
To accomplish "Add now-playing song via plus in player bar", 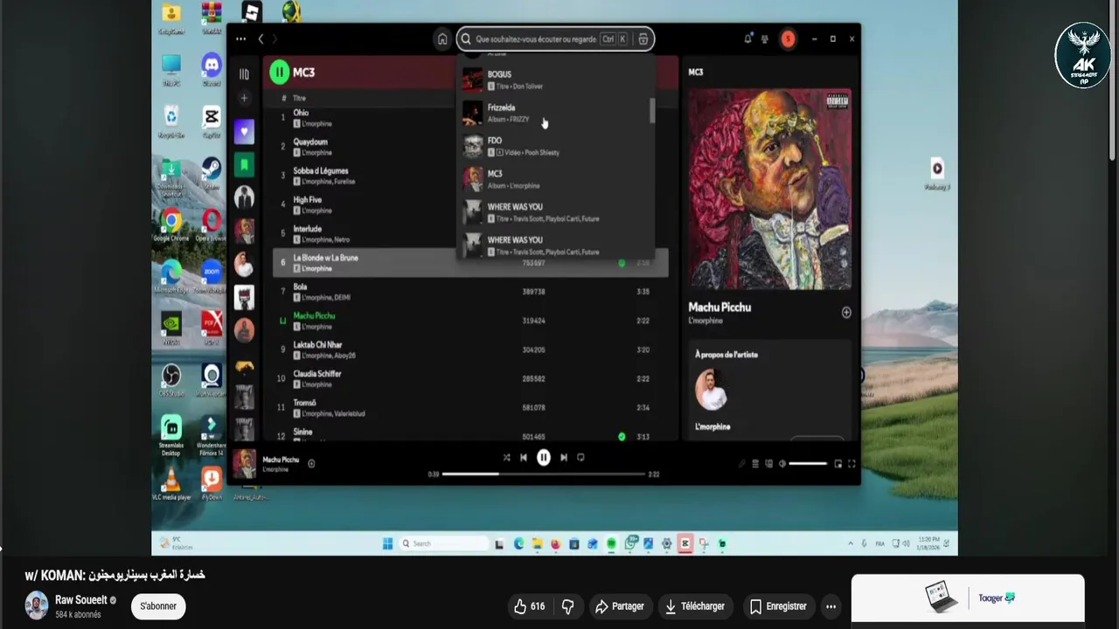I will click(311, 463).
